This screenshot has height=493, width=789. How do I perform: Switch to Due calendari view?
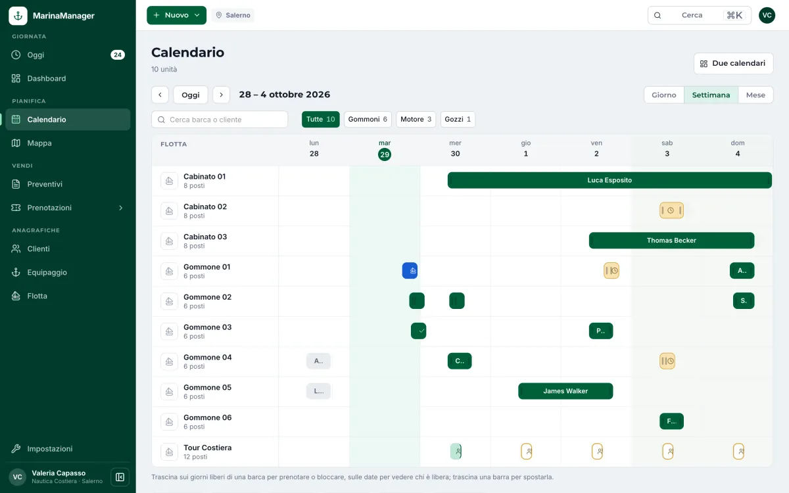tap(733, 64)
